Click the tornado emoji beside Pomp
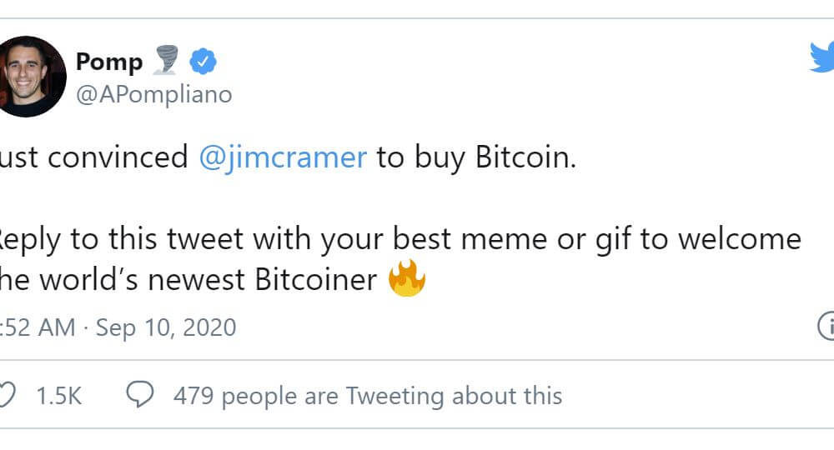 coord(166,59)
